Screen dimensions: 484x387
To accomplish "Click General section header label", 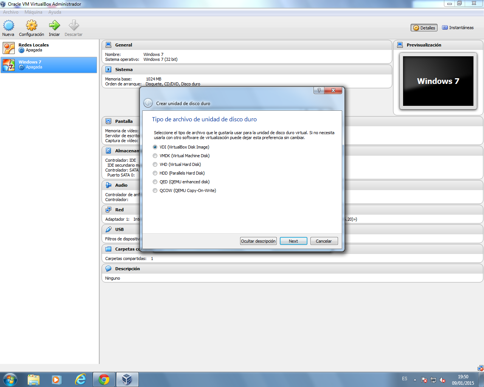I will pos(124,45).
